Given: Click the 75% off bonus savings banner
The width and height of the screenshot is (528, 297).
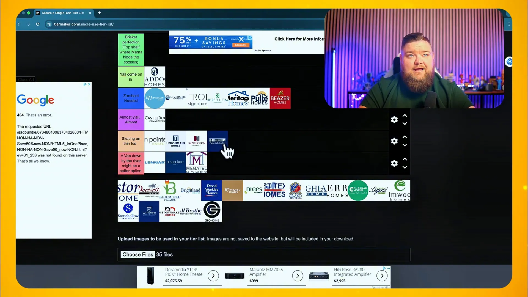Looking at the screenshot, I should 211,42.
